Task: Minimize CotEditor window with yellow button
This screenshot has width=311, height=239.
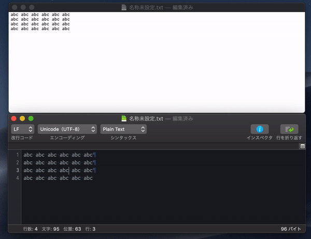Action: [22, 119]
